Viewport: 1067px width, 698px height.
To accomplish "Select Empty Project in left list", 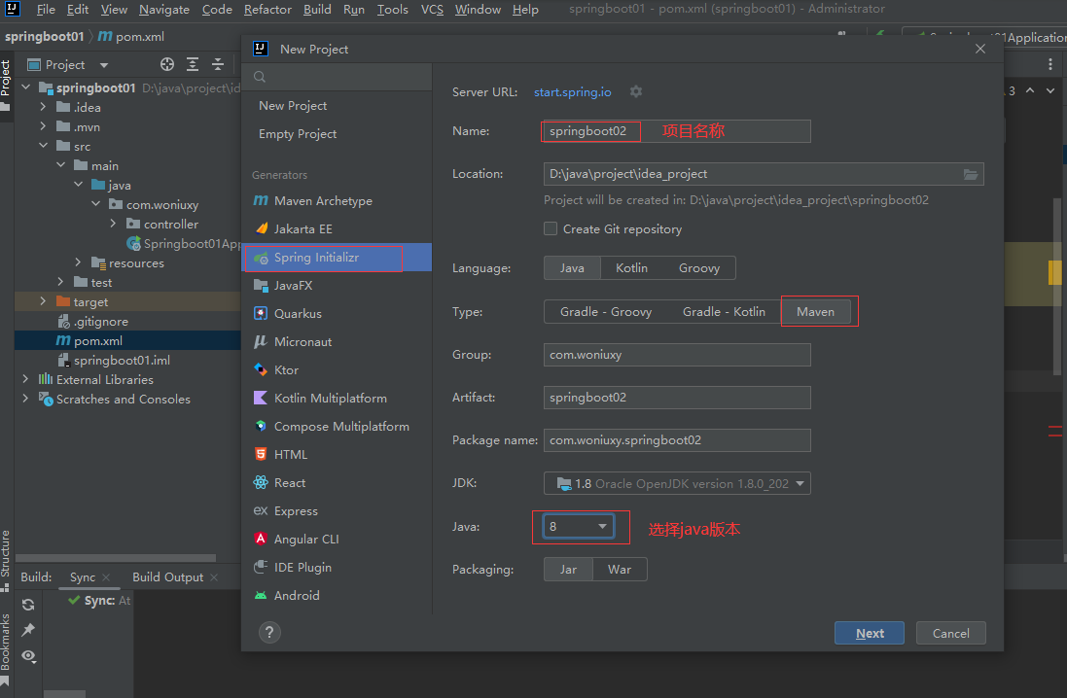I will point(337,134).
